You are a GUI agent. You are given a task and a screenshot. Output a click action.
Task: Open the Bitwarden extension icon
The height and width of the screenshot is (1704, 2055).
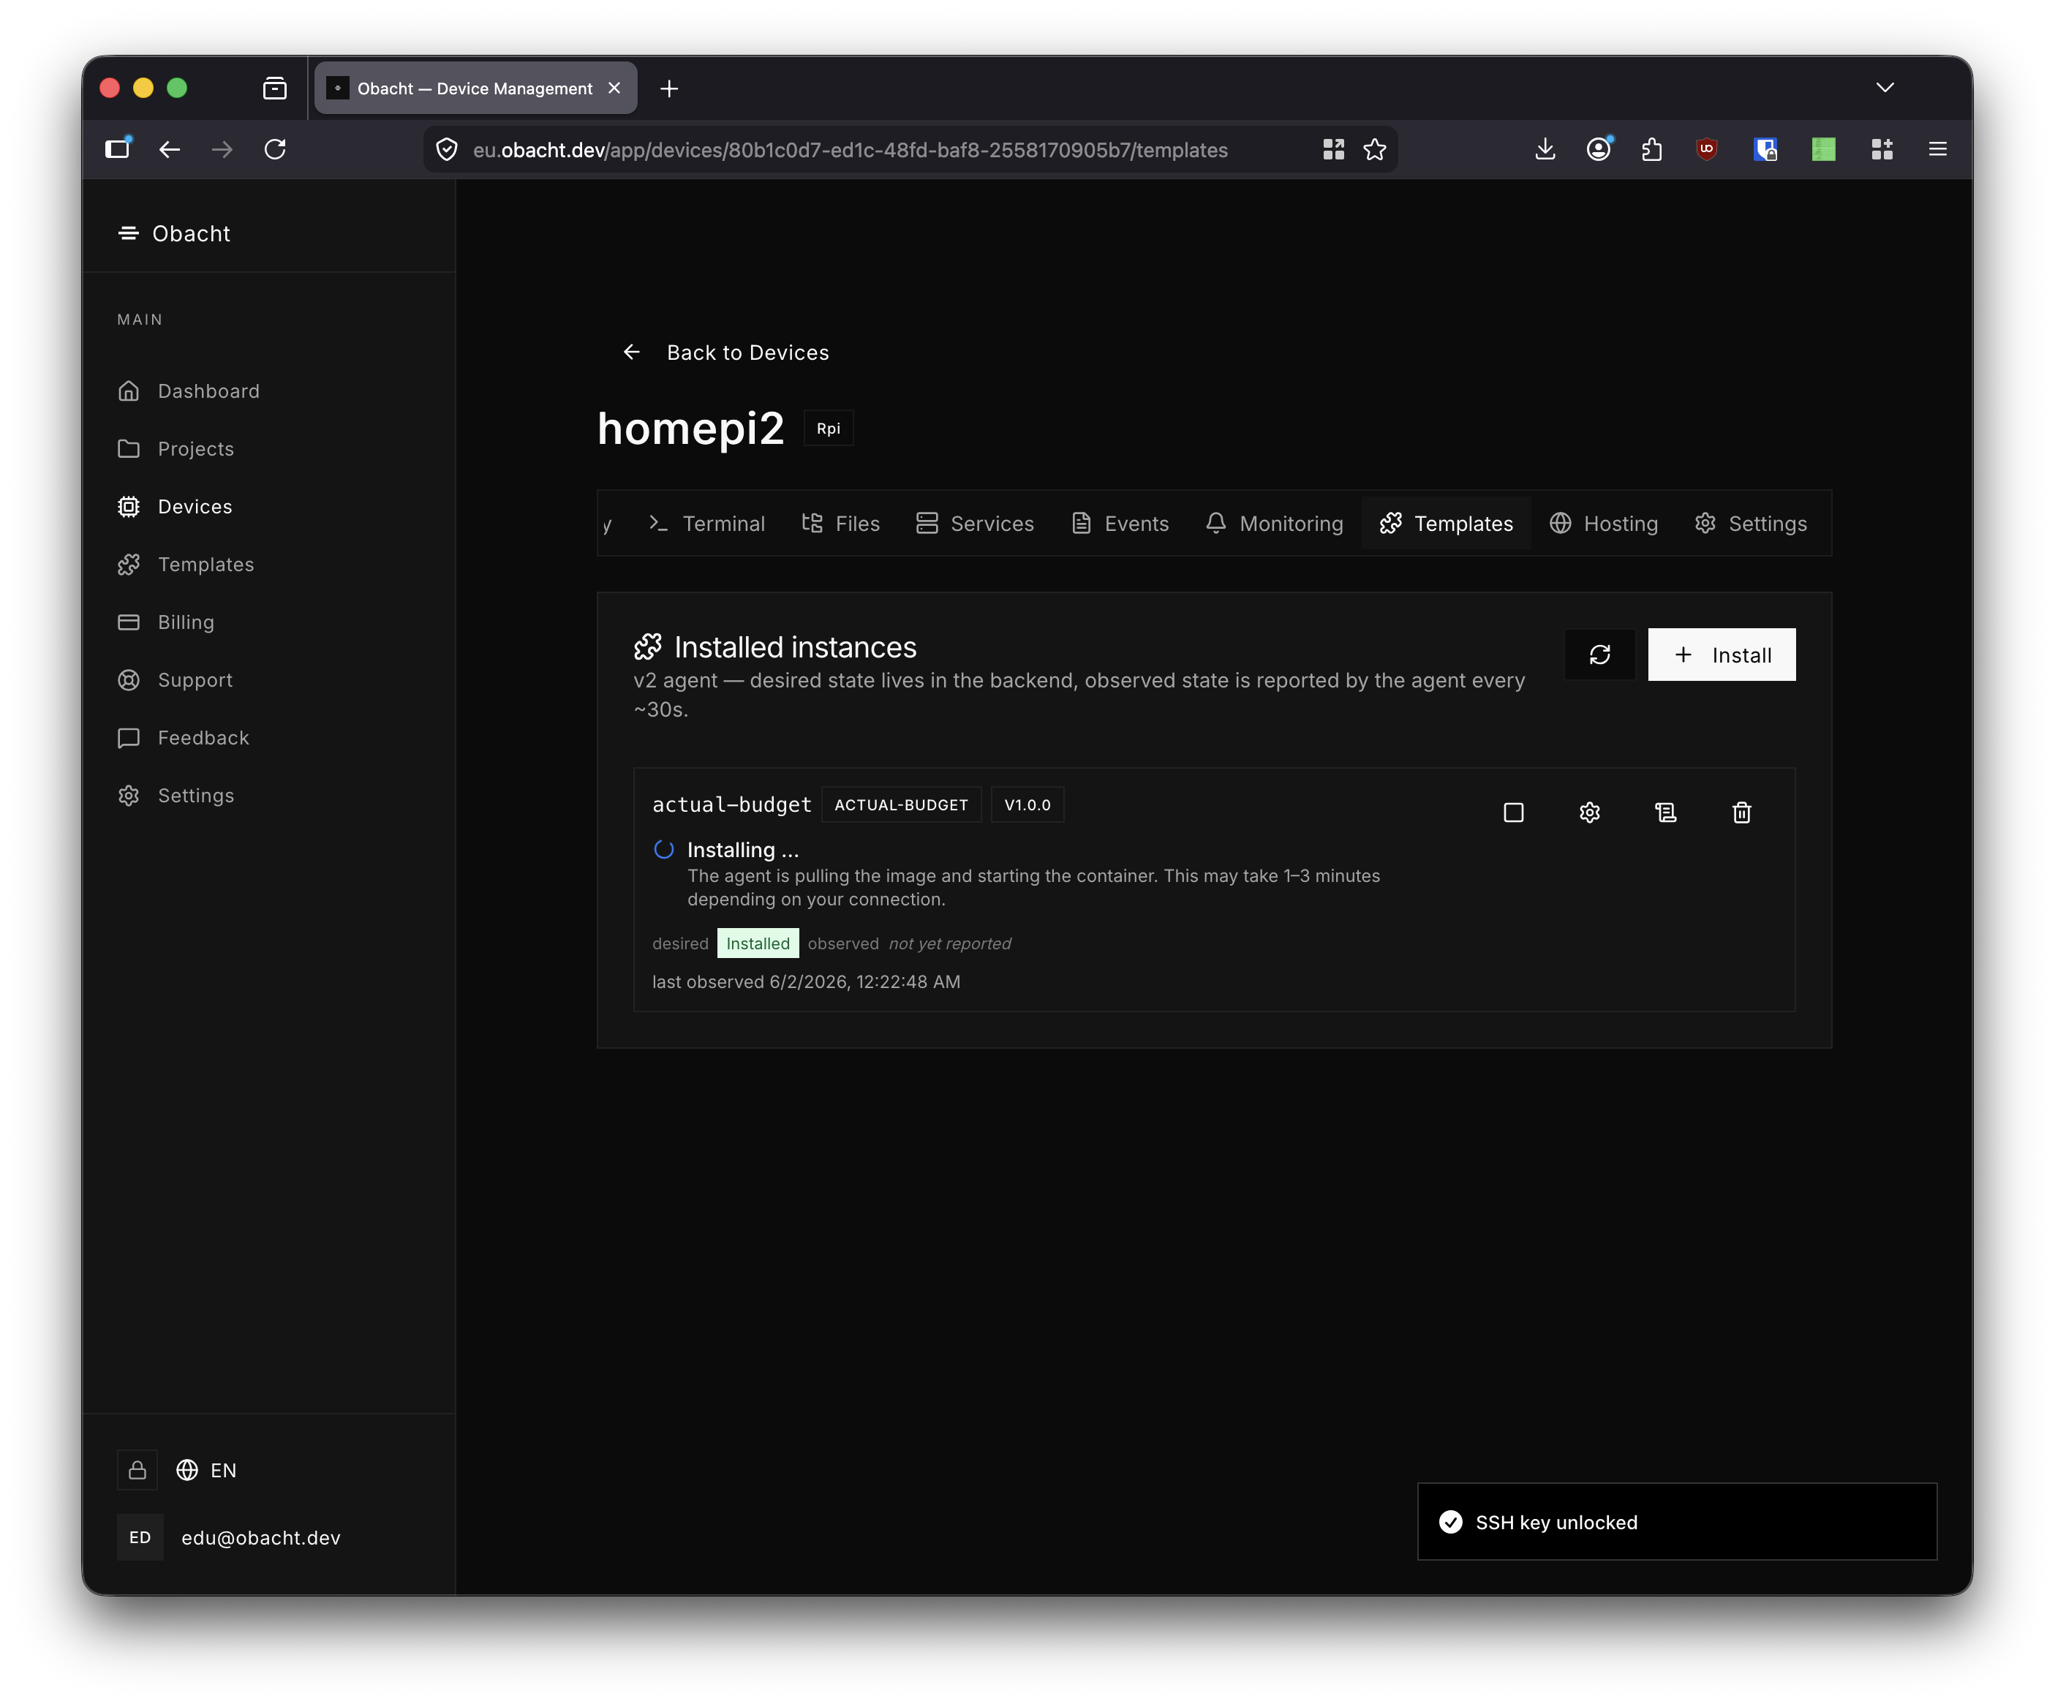pyautogui.click(x=1765, y=148)
